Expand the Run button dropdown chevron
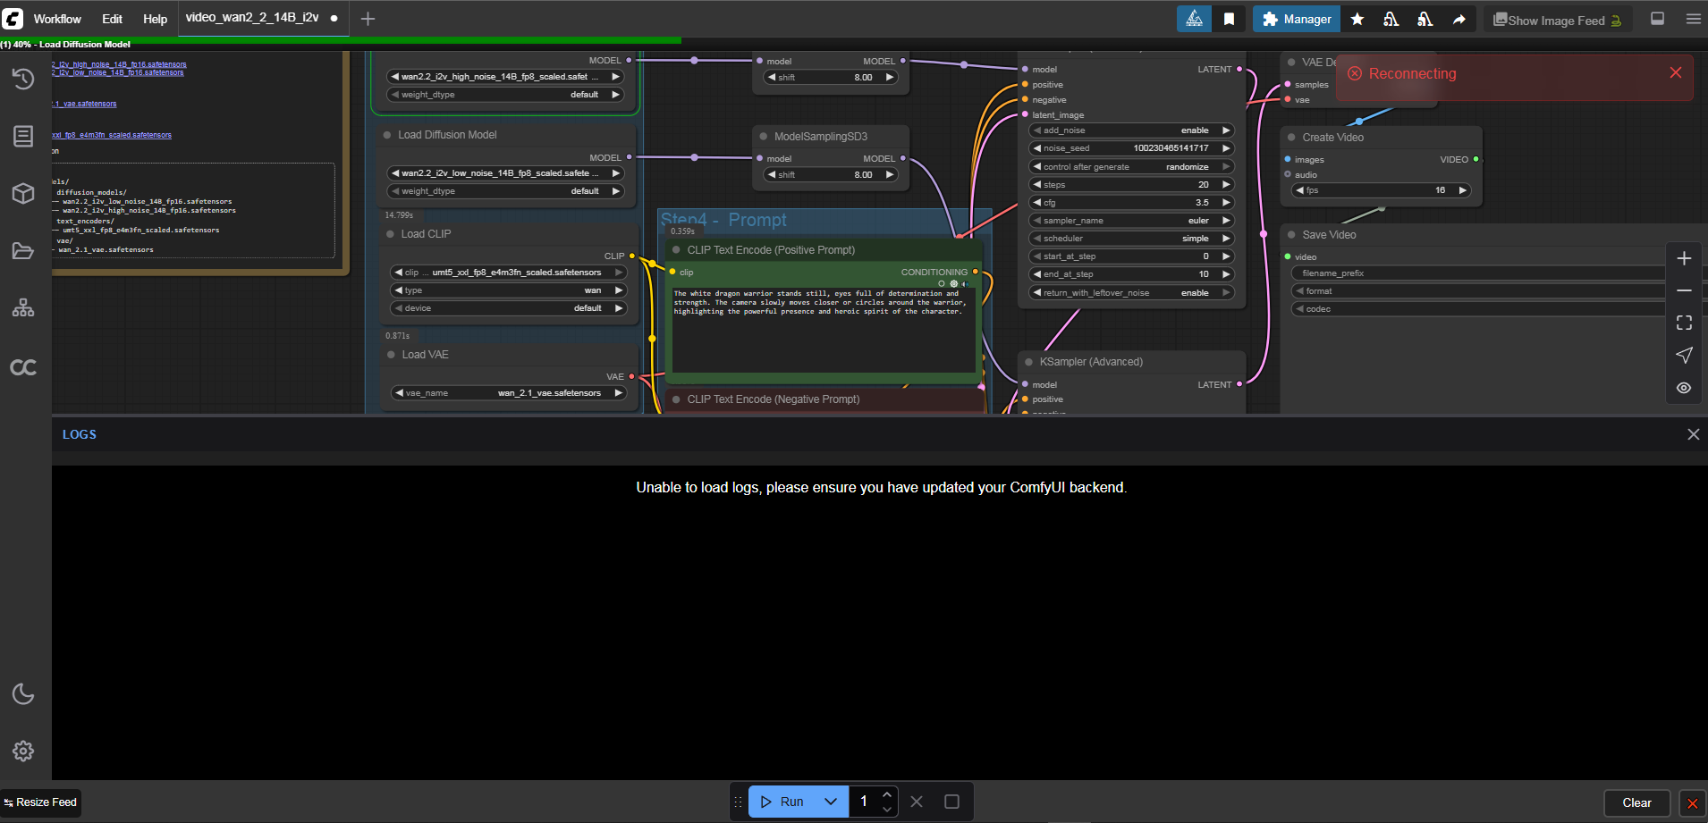The image size is (1708, 823). tap(831, 802)
